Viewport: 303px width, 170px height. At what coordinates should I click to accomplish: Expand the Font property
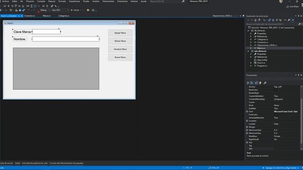pyautogui.click(x=247, y=111)
